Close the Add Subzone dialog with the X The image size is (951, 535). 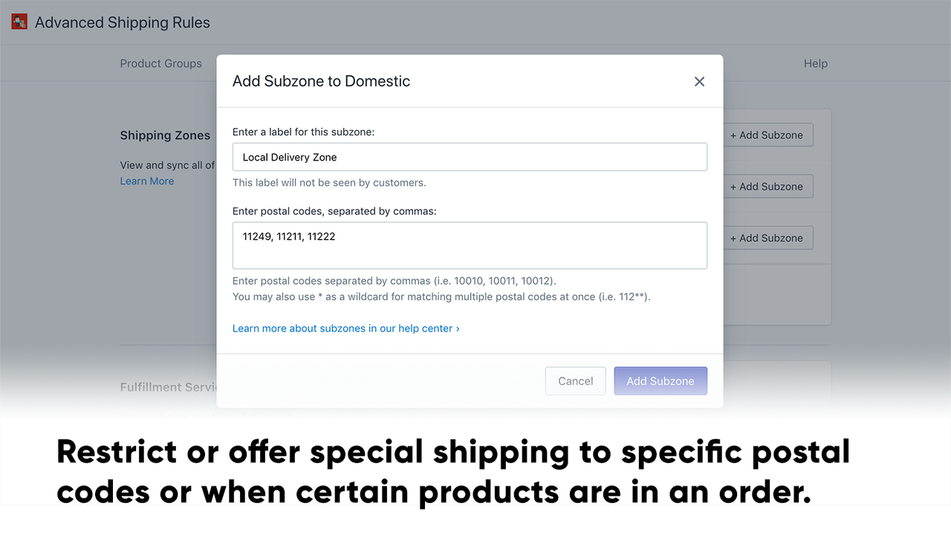pos(699,82)
